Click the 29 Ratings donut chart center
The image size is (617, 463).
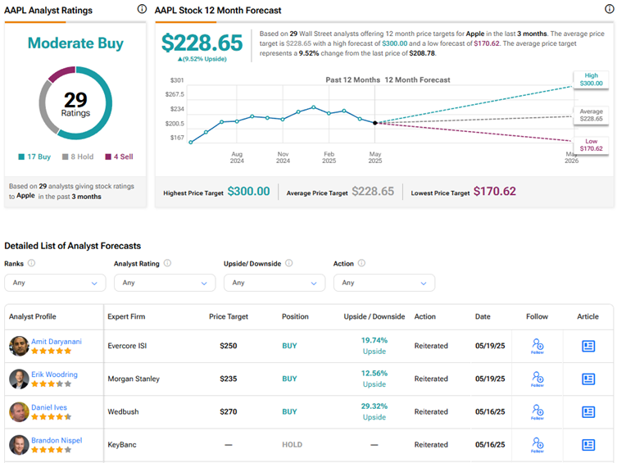point(75,104)
